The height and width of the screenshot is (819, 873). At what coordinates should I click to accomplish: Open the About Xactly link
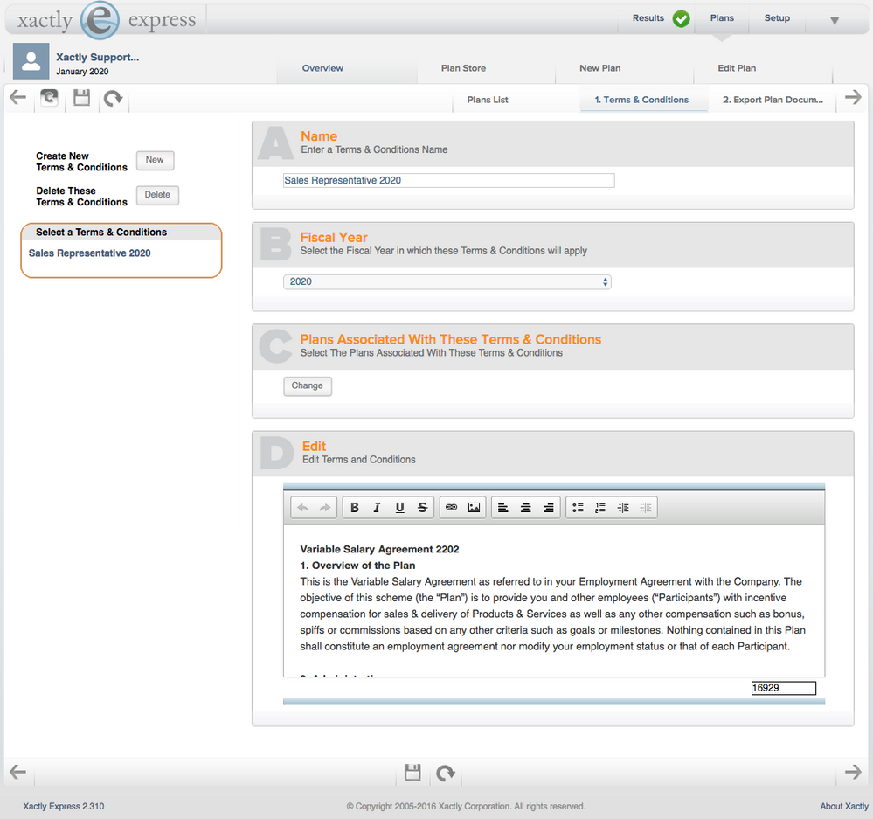click(843, 806)
